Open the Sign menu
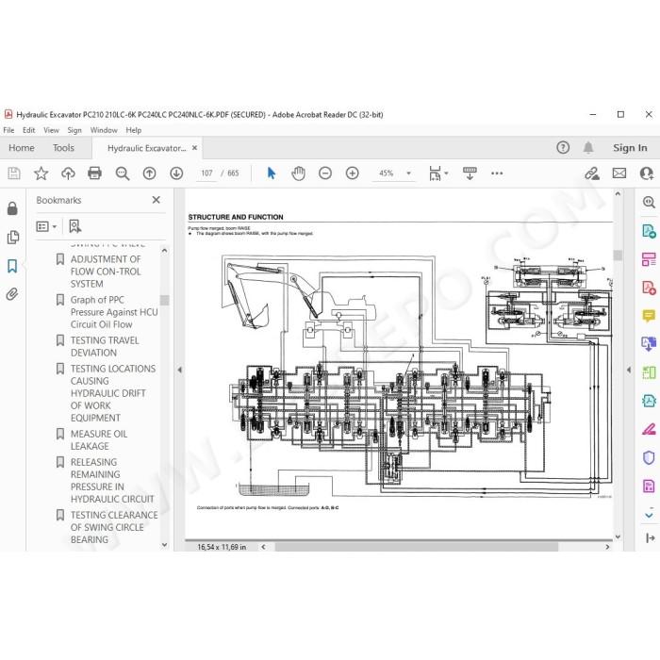 [x=74, y=130]
